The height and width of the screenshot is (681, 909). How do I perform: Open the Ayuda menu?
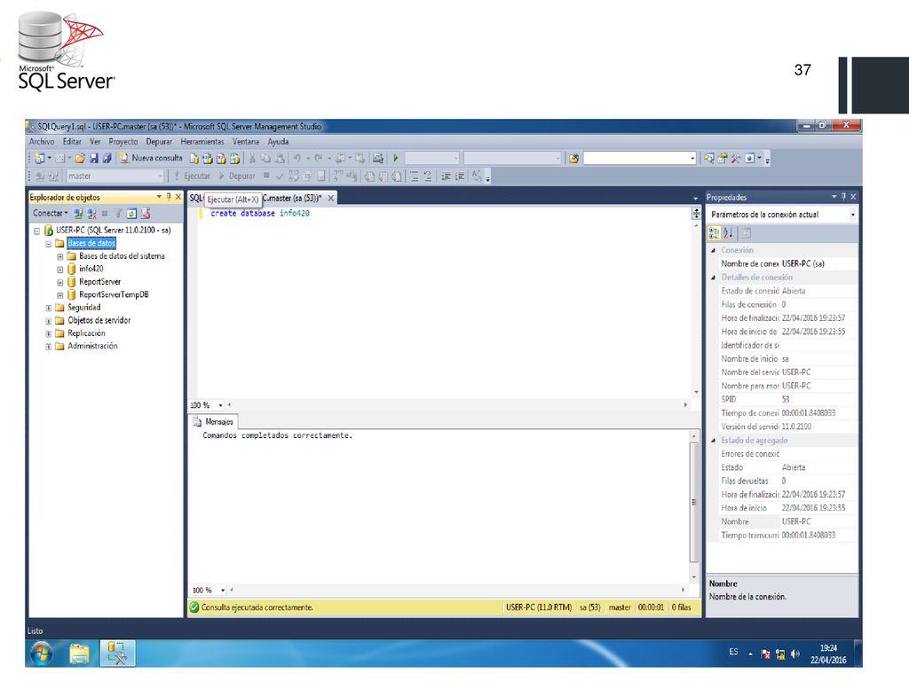pos(278,141)
